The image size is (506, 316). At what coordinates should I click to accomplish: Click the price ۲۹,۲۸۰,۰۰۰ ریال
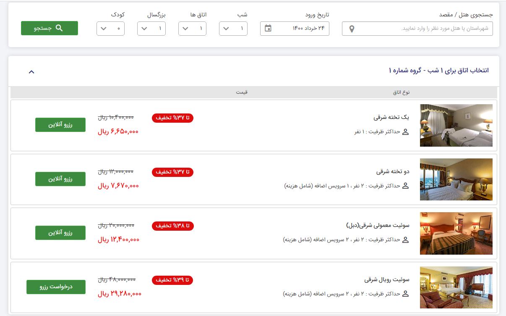coord(120,294)
